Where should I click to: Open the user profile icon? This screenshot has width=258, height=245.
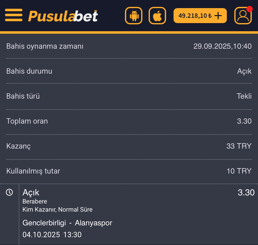click(243, 16)
